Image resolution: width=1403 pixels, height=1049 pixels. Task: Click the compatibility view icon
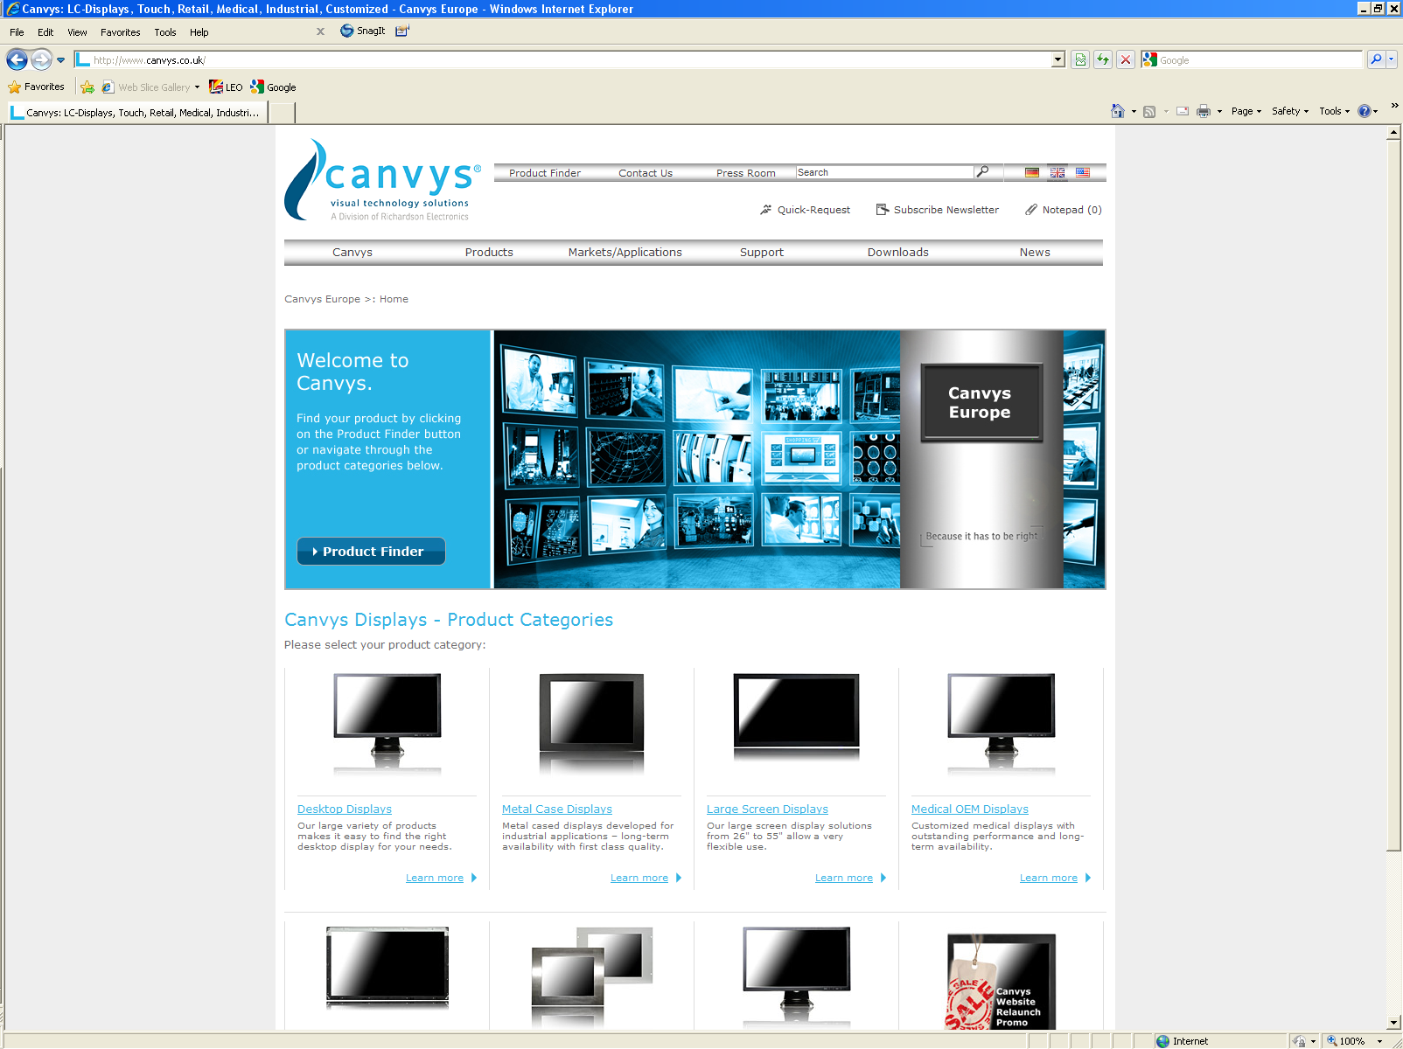(x=1080, y=59)
